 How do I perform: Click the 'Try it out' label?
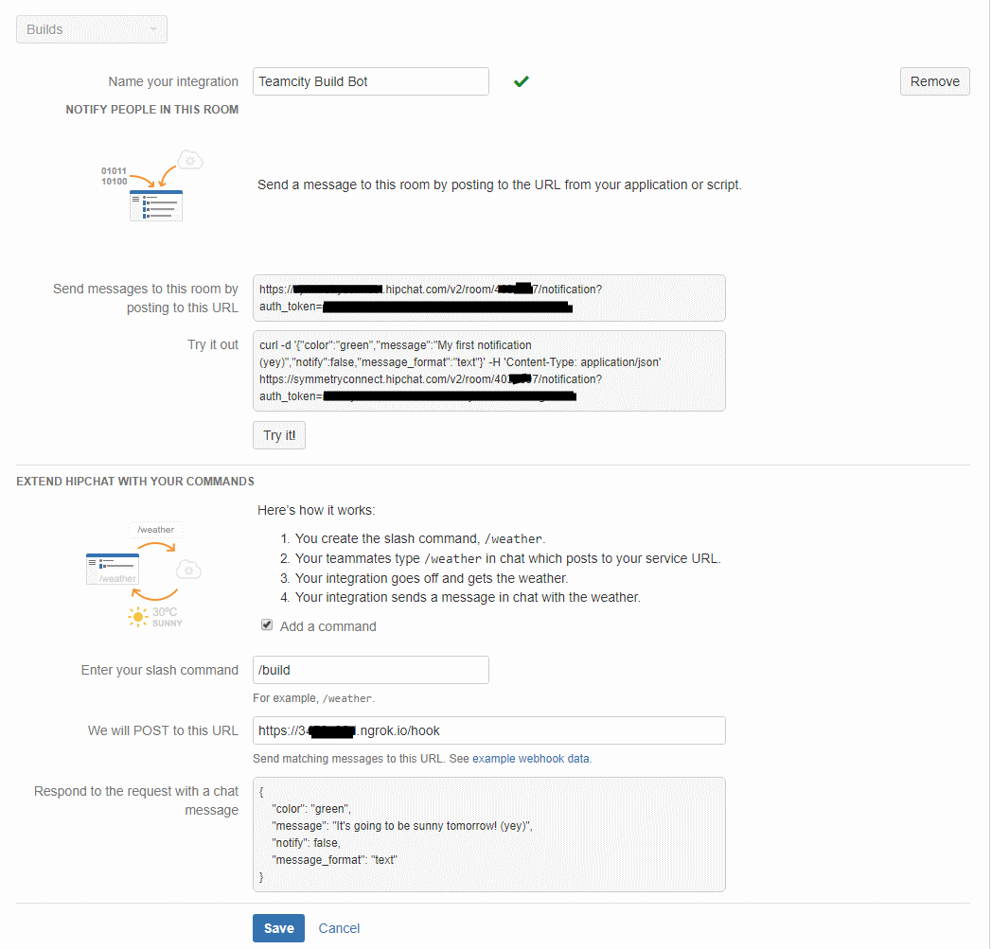(x=213, y=344)
